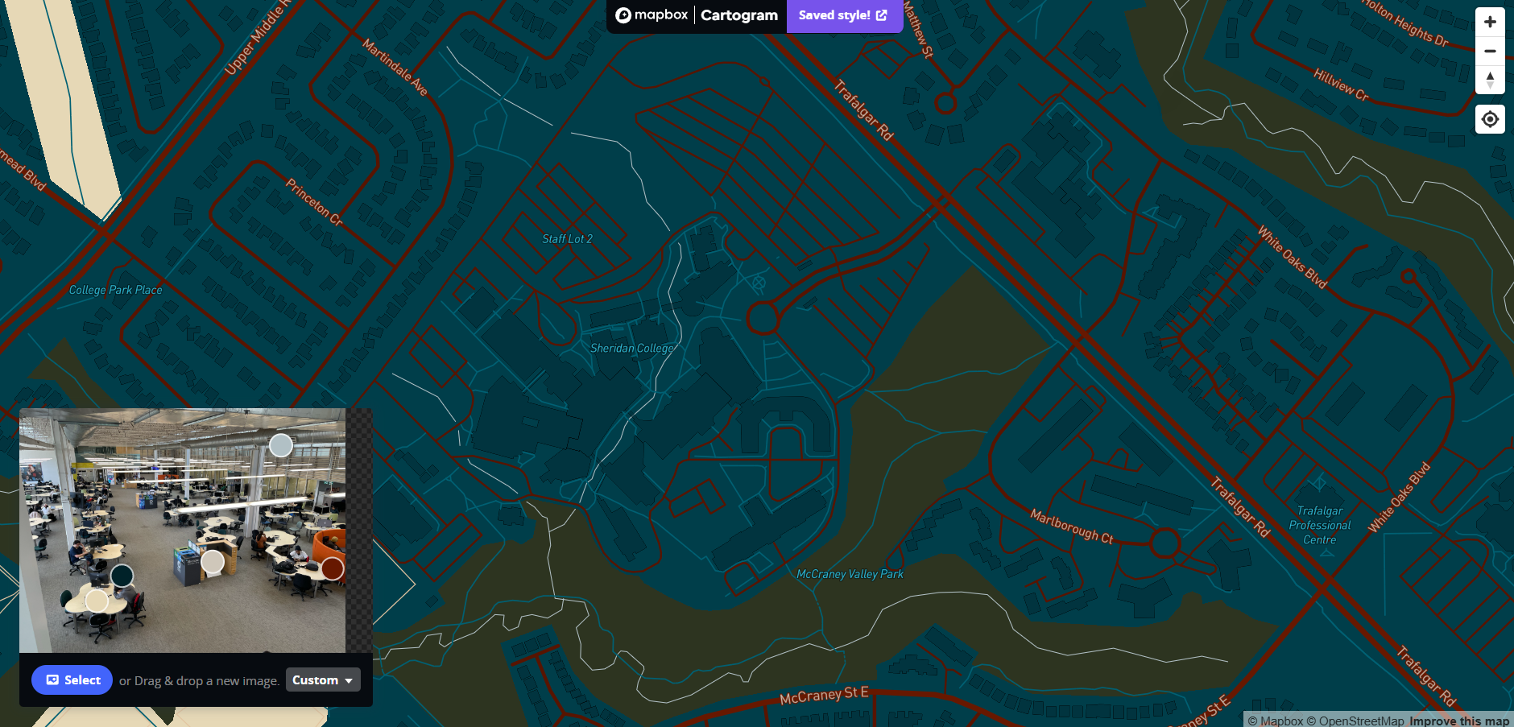The width and height of the screenshot is (1514, 727).
Task: Click the Sheridan College label on the map
Action: click(x=631, y=348)
